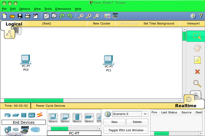The image size is (205, 136).
Task: Choose the Custom Made Devices category
Action: [25, 130]
